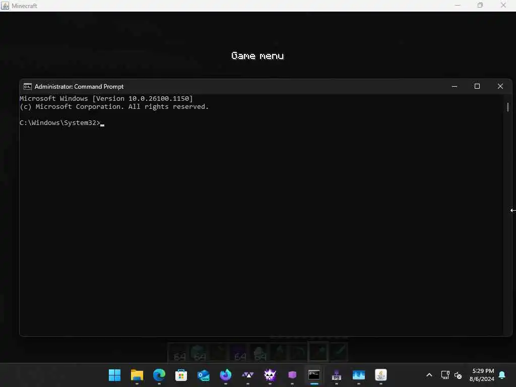Open Command Prompt system menu icon
The width and height of the screenshot is (516, 387).
(x=28, y=87)
